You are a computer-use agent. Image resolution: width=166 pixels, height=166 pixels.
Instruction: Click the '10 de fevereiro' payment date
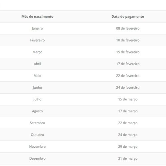(128, 40)
